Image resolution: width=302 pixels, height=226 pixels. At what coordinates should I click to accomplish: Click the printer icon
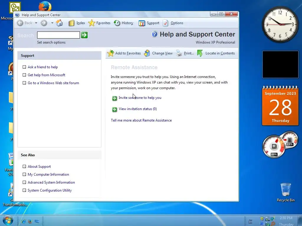tap(179, 53)
